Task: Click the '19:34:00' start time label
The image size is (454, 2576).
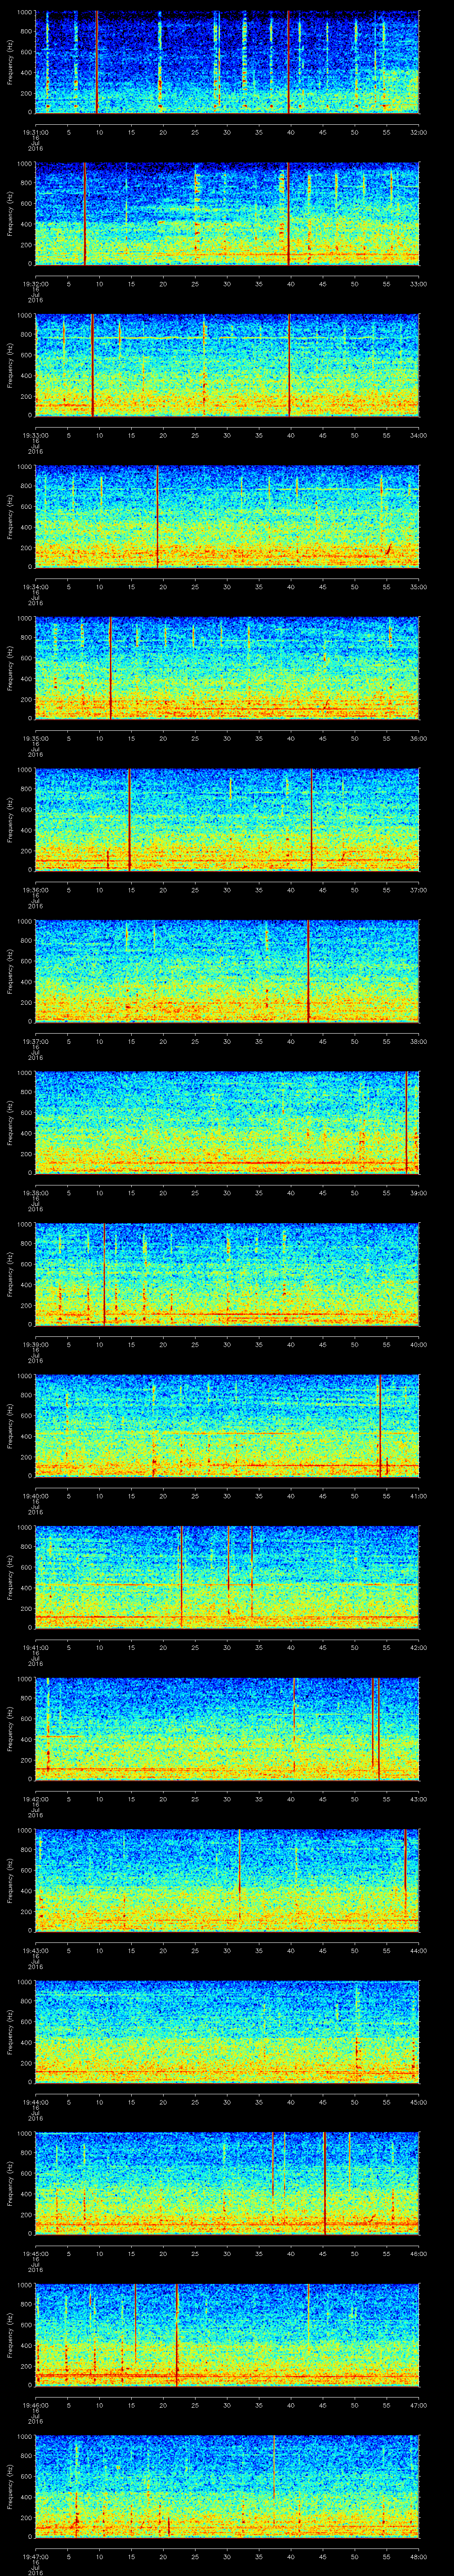Action: [35, 587]
